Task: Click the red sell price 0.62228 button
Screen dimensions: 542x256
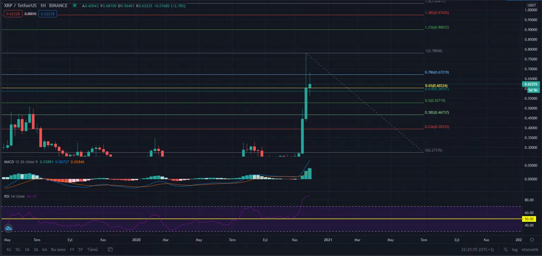Action: [13, 13]
